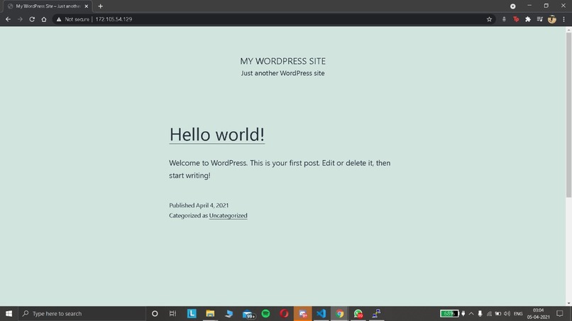
Task: Click the microphone tray icon
Action: click(480, 314)
